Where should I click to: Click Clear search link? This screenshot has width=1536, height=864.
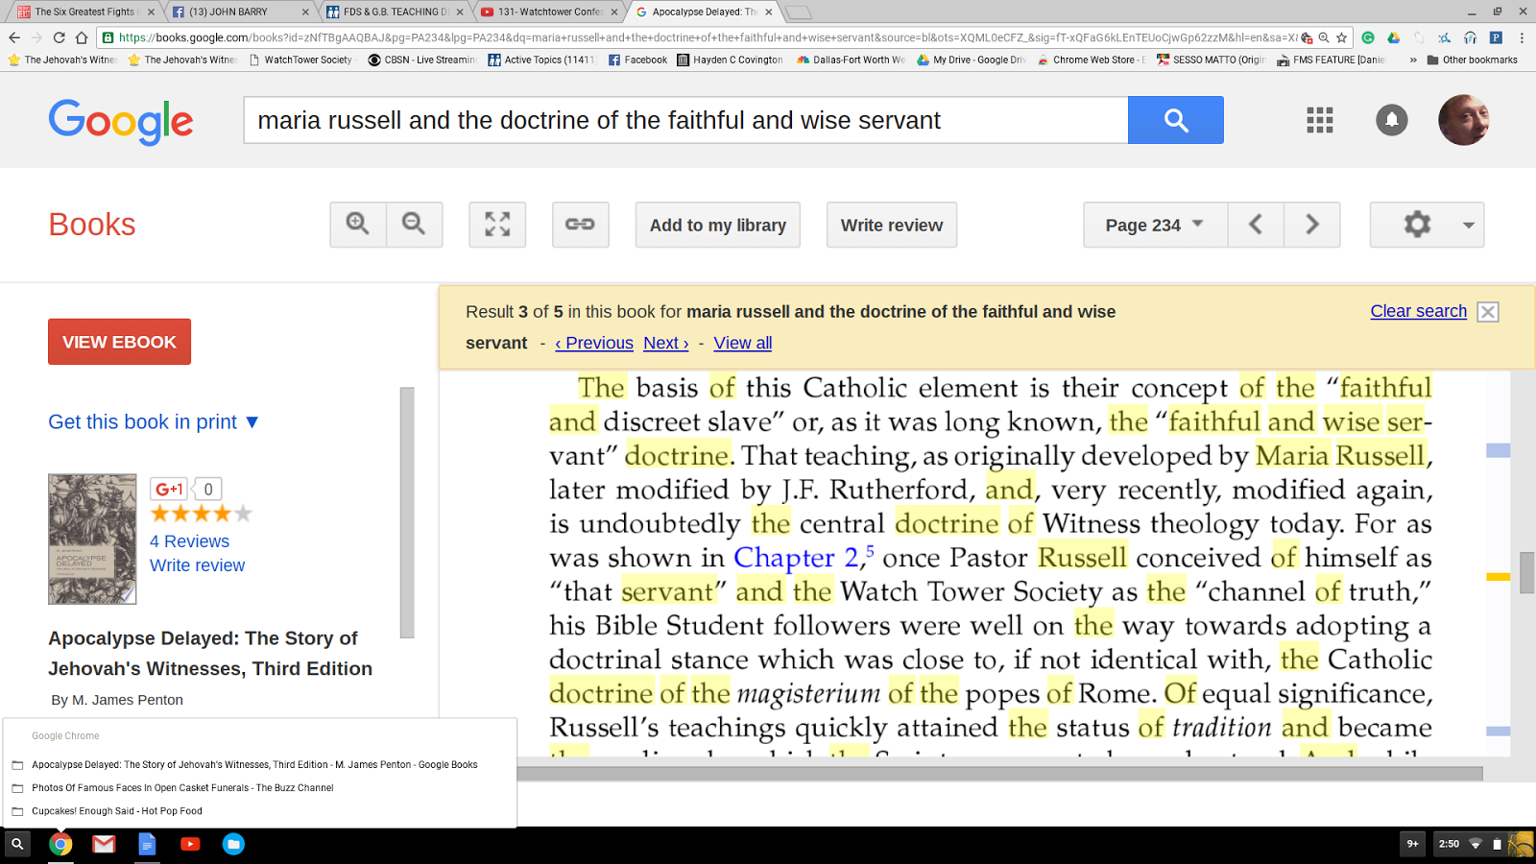1418,311
